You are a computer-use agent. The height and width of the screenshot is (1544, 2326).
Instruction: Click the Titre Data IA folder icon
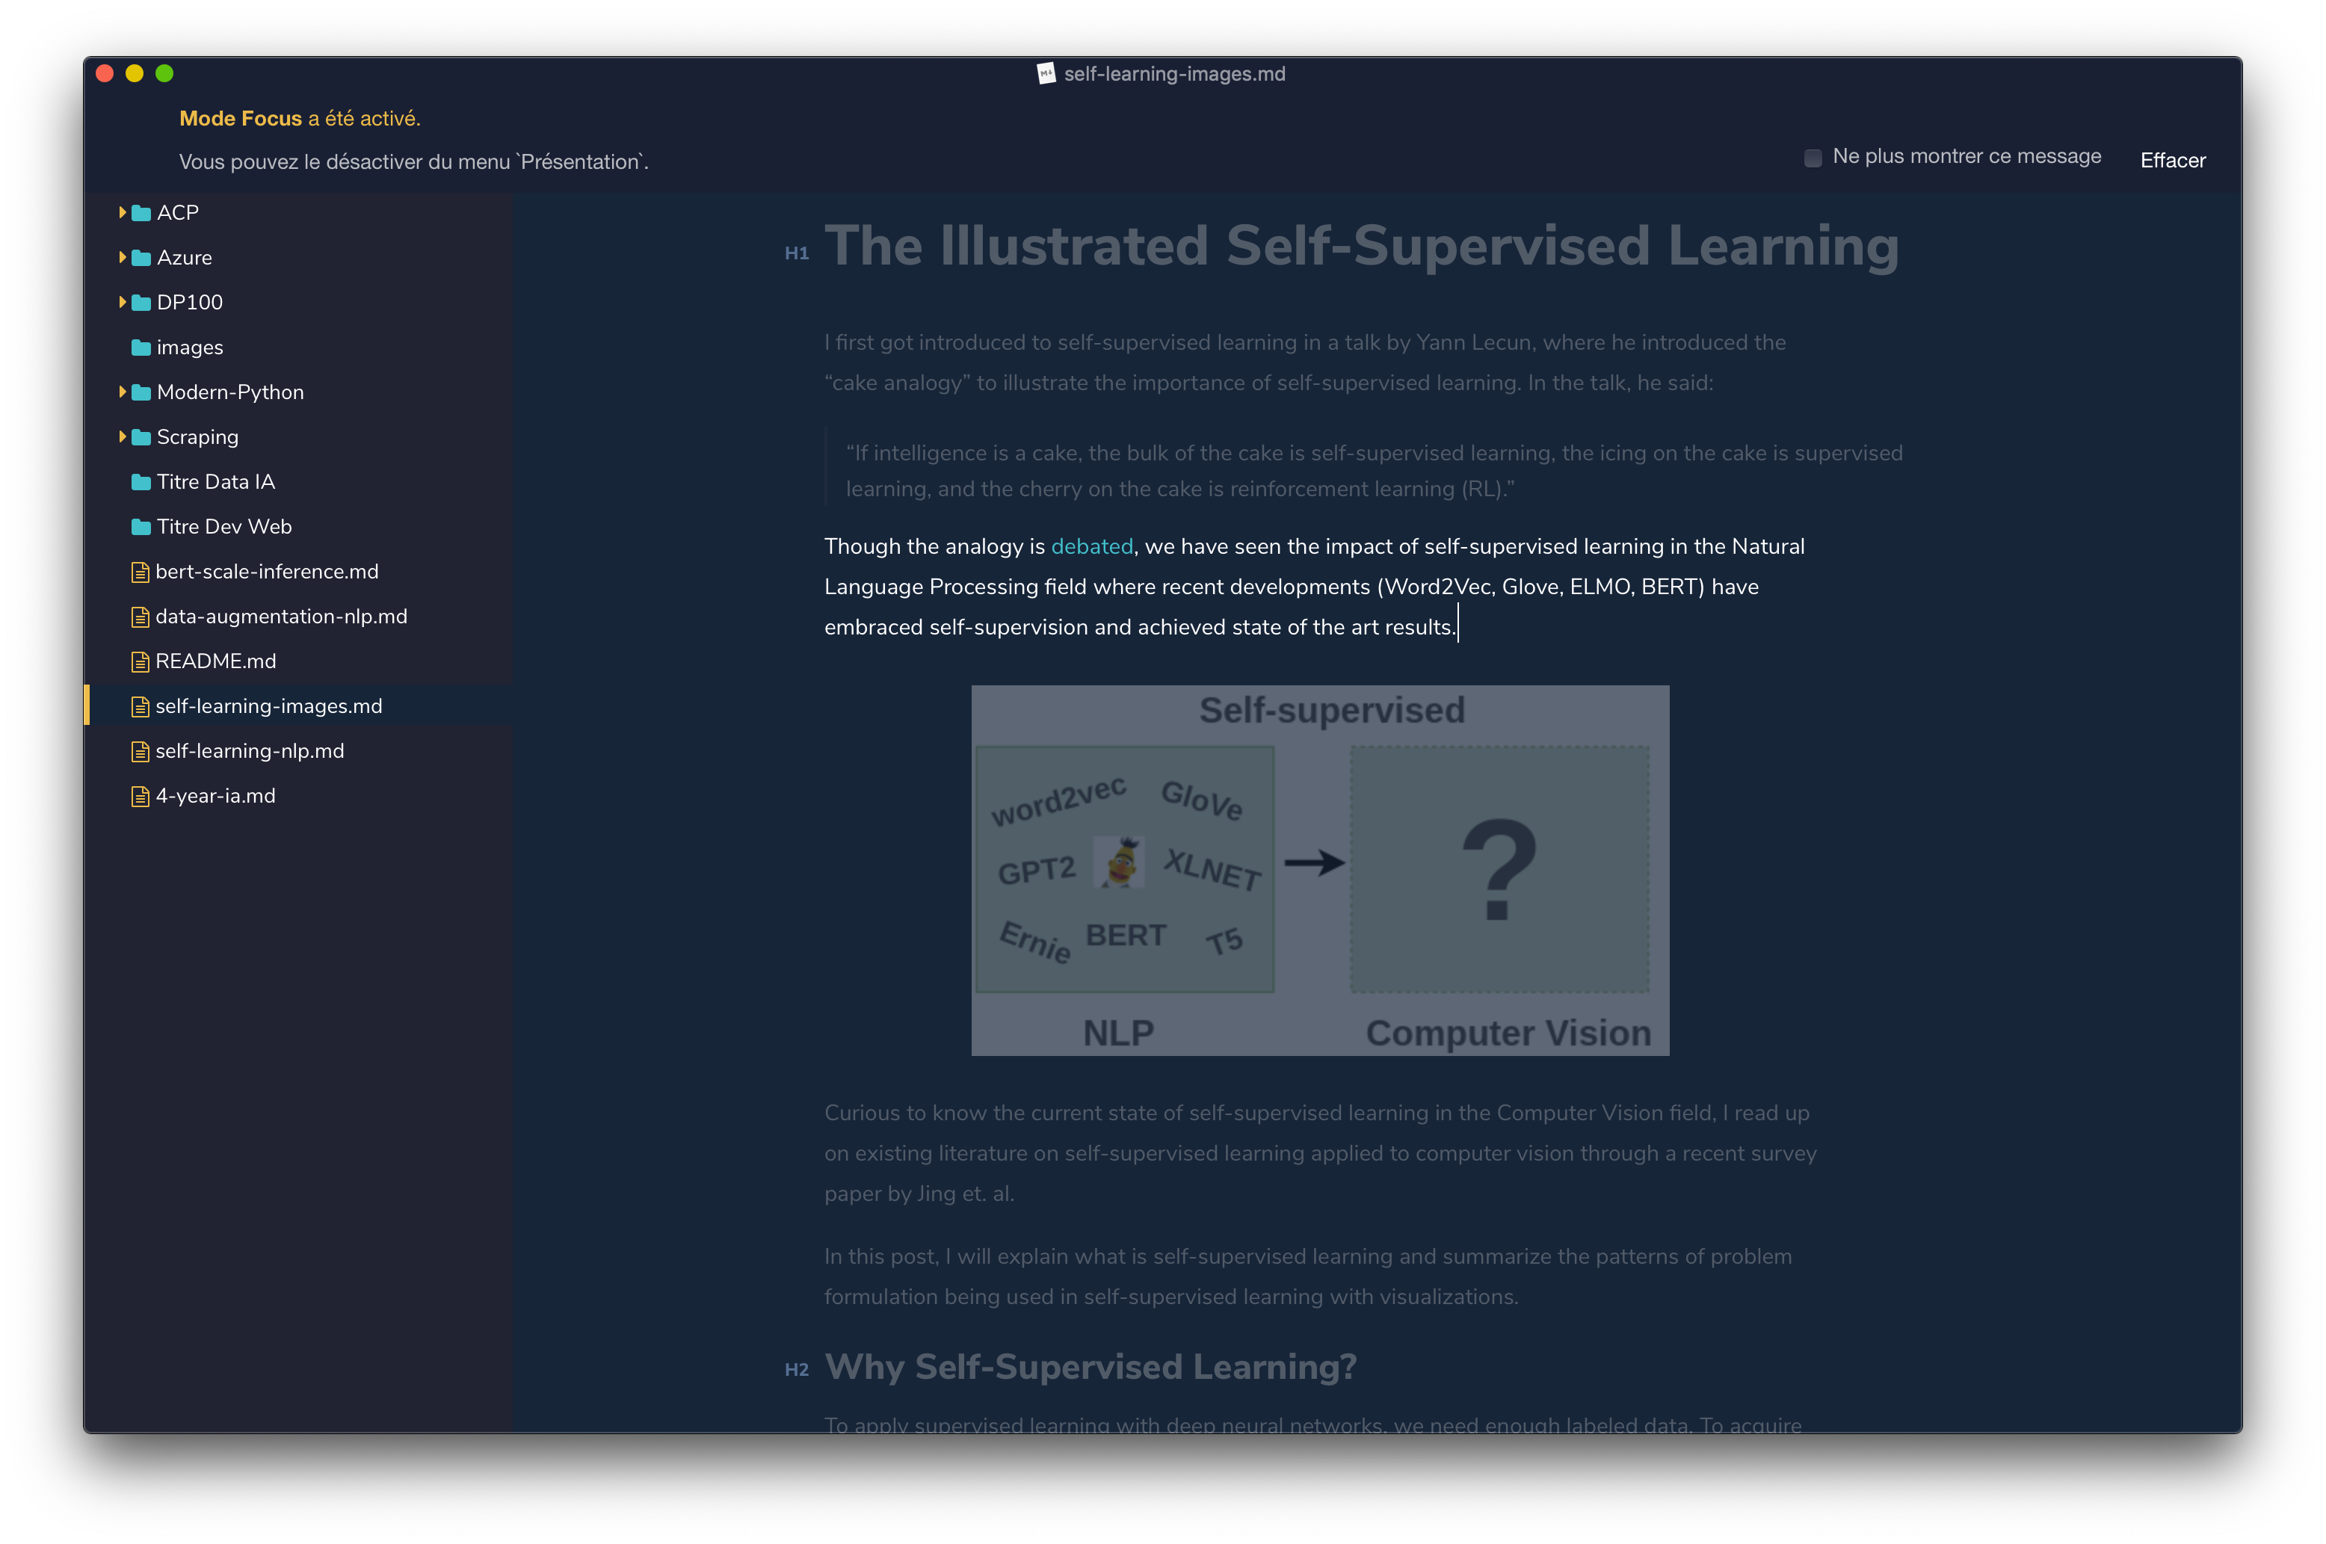pos(141,483)
